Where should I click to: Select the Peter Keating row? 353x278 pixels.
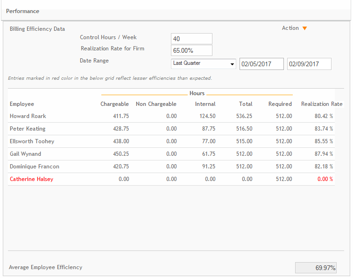tap(171, 129)
